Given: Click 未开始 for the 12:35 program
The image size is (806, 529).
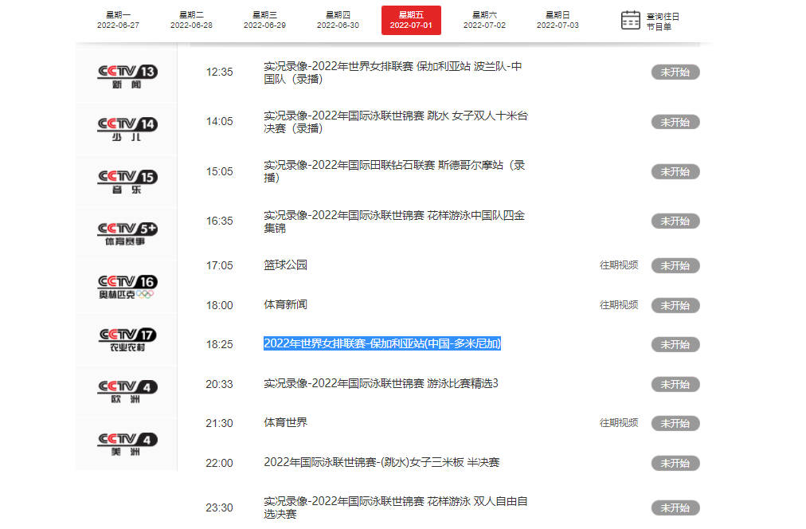Looking at the screenshot, I should (x=675, y=72).
